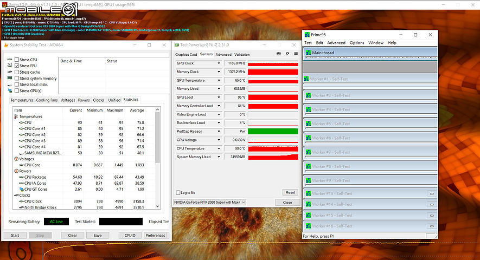The image size is (480, 260).
Task: Click the Worker #13 Self-Test window icon
Action: 308,193
